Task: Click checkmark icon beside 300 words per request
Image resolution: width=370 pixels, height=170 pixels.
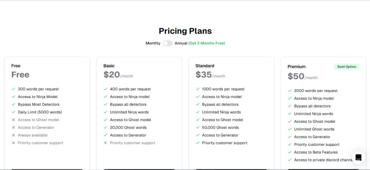Action: pyautogui.click(x=13, y=89)
